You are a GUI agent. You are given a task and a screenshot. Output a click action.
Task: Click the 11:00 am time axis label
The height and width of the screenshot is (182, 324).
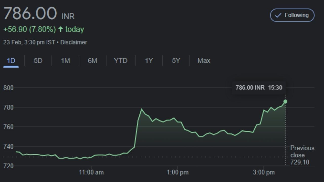coord(91,173)
